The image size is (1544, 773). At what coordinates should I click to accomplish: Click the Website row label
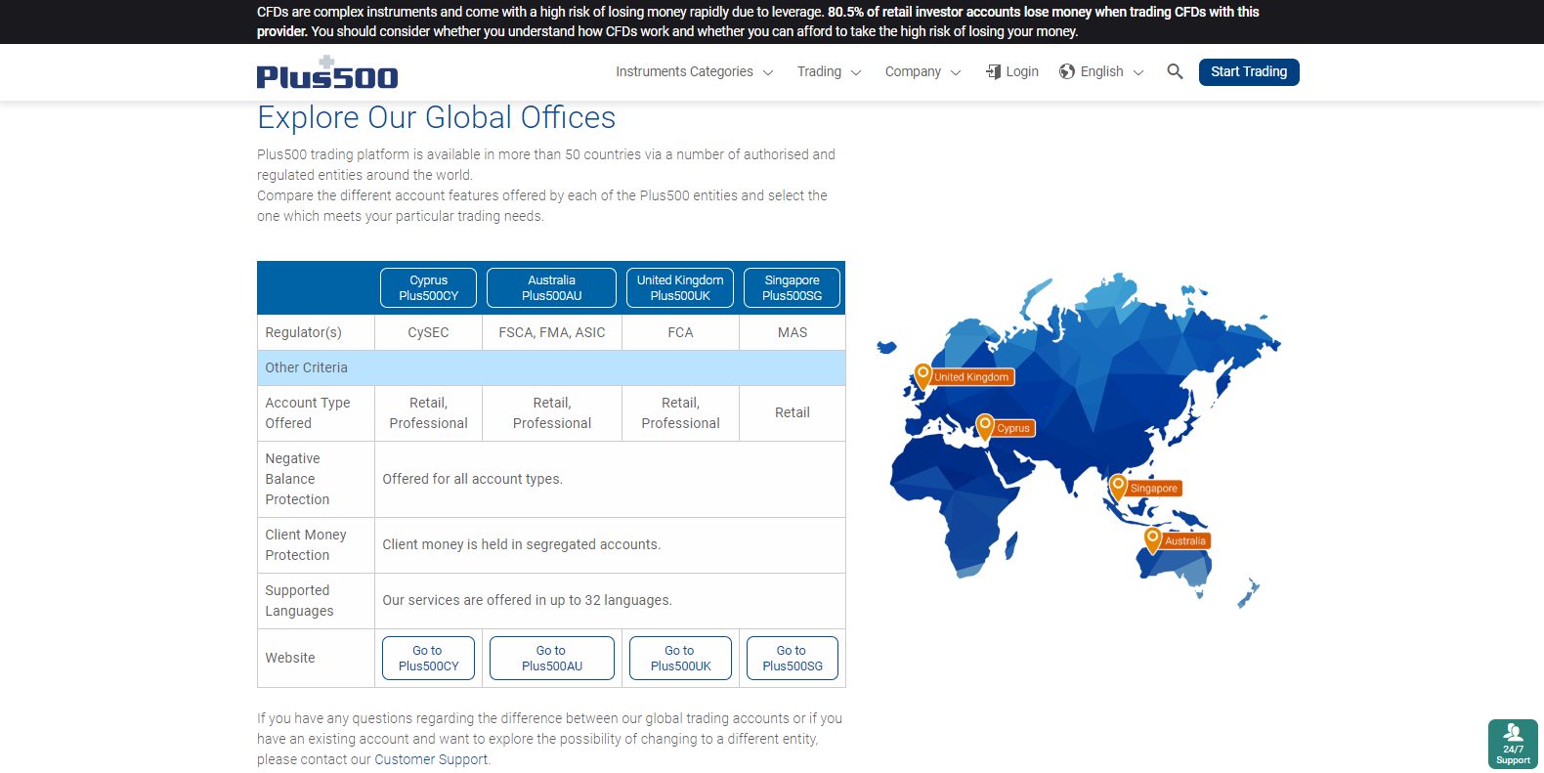pos(290,658)
